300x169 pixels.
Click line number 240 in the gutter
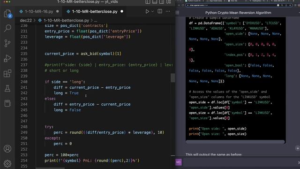coord(24,82)
